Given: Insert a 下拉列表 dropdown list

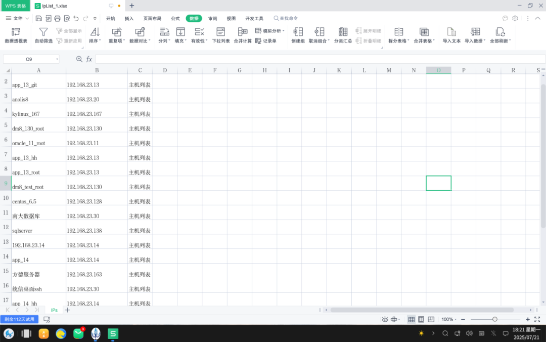Looking at the screenshot, I should pos(221,35).
